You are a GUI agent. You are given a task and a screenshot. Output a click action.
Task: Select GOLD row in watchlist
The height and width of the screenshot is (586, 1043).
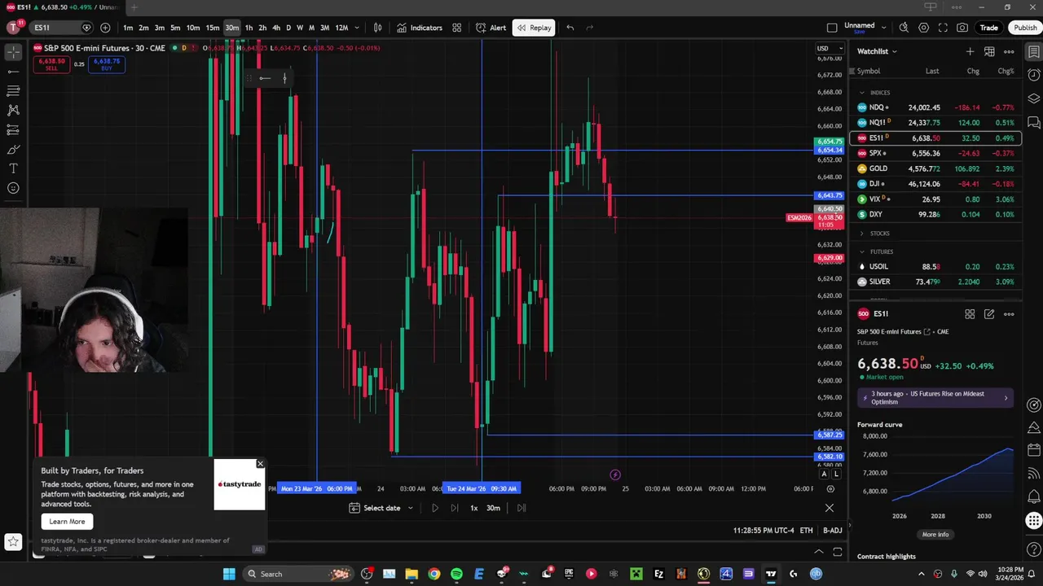coord(935,168)
